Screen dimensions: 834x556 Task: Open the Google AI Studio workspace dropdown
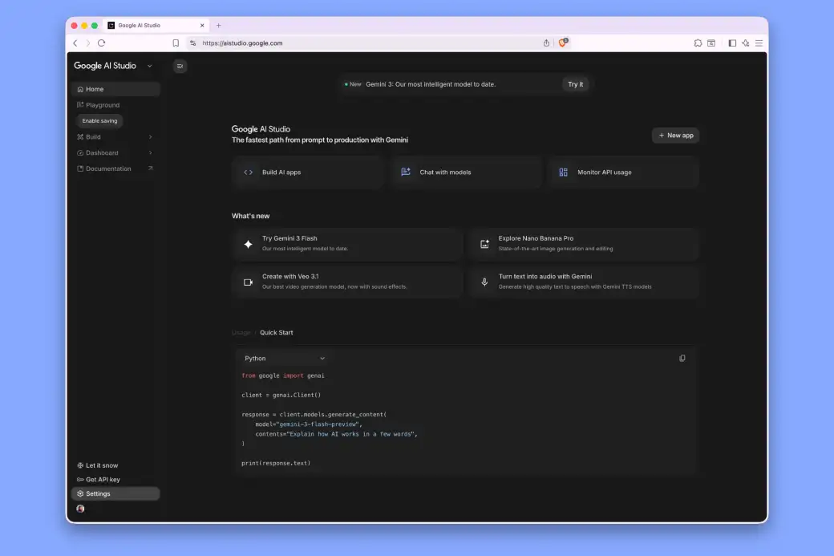point(148,66)
